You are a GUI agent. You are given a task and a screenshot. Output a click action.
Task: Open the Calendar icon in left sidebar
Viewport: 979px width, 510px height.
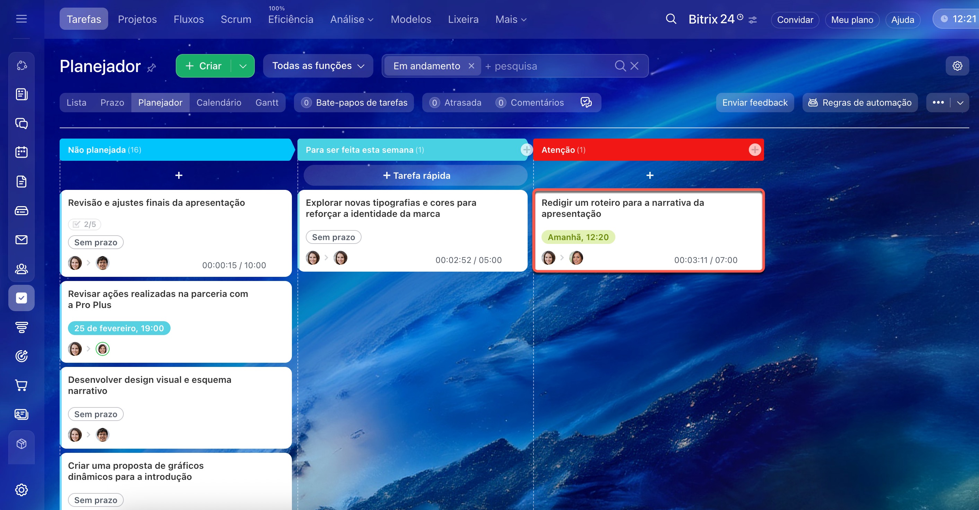coord(21,152)
